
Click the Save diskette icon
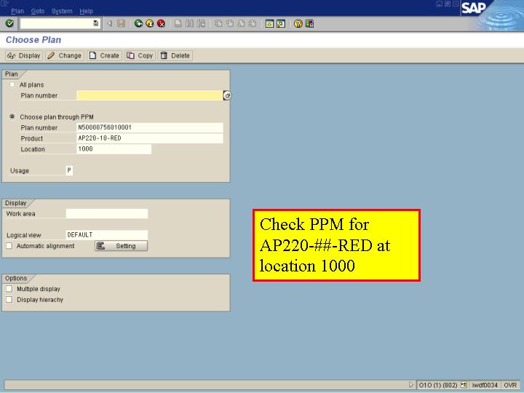[121, 23]
